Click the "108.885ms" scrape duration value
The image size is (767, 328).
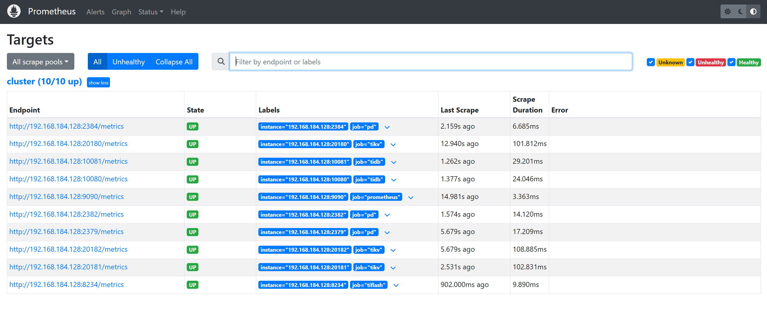pyautogui.click(x=530, y=249)
